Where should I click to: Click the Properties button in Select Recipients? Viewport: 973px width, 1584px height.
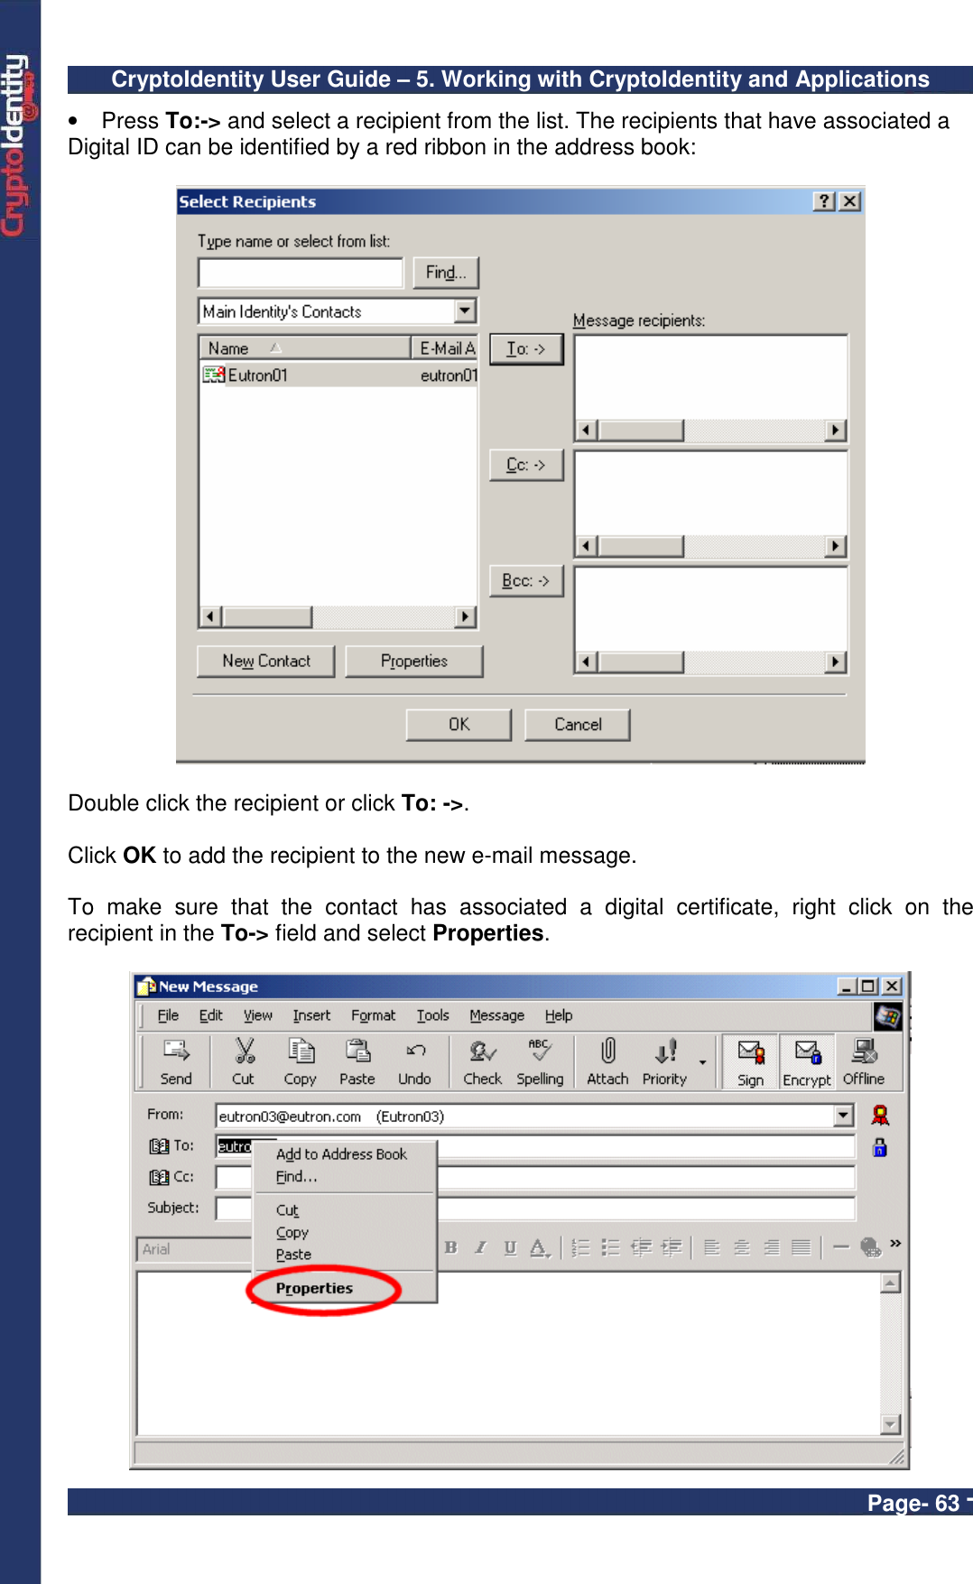(414, 661)
